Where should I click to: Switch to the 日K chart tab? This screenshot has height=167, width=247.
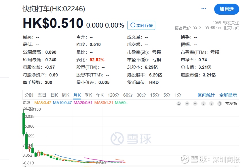54,95
